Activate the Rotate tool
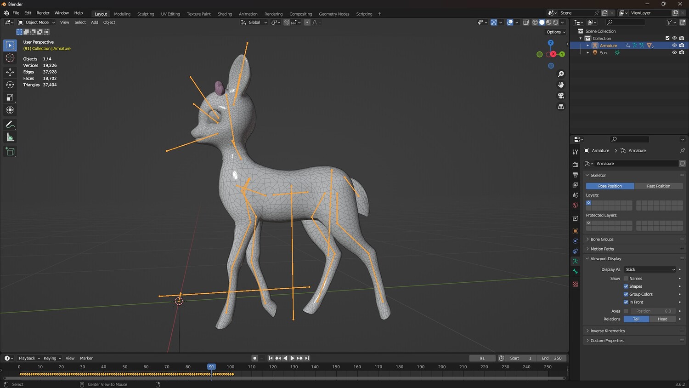The image size is (689, 388). [x=10, y=85]
